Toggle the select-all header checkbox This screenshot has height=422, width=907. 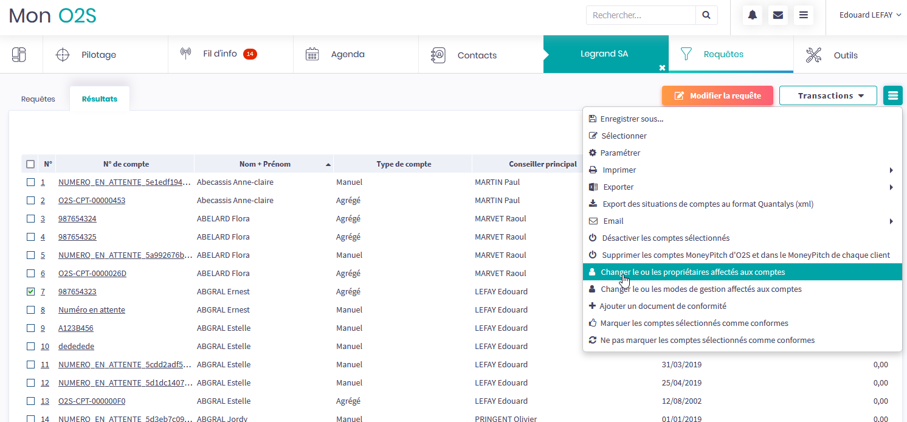click(x=30, y=164)
